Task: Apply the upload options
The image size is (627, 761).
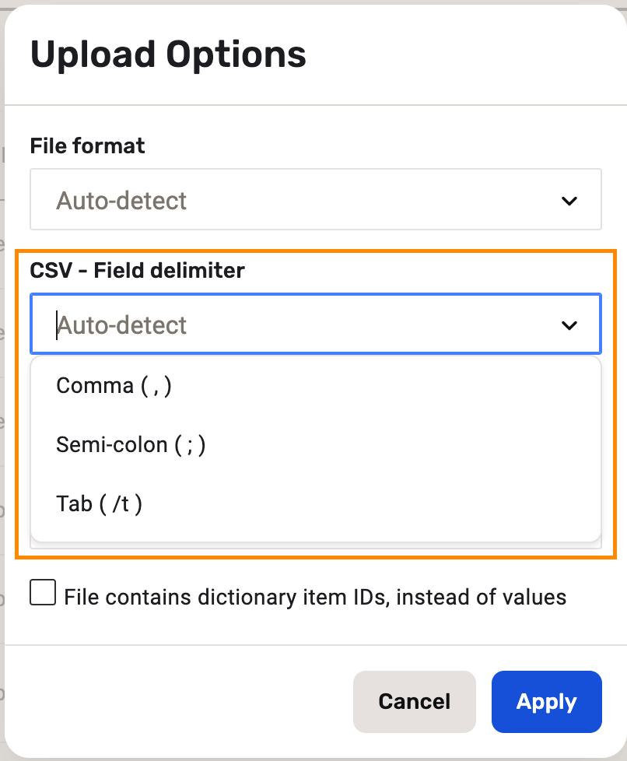Action: tap(546, 702)
